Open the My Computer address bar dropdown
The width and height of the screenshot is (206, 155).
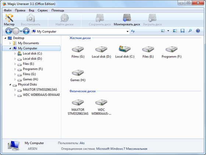(127, 31)
